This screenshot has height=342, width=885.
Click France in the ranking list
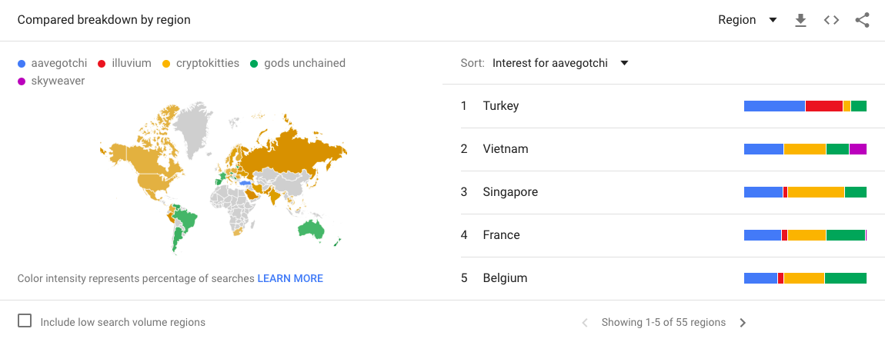(501, 235)
